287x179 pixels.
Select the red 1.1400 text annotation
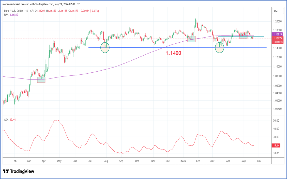coord(173,53)
